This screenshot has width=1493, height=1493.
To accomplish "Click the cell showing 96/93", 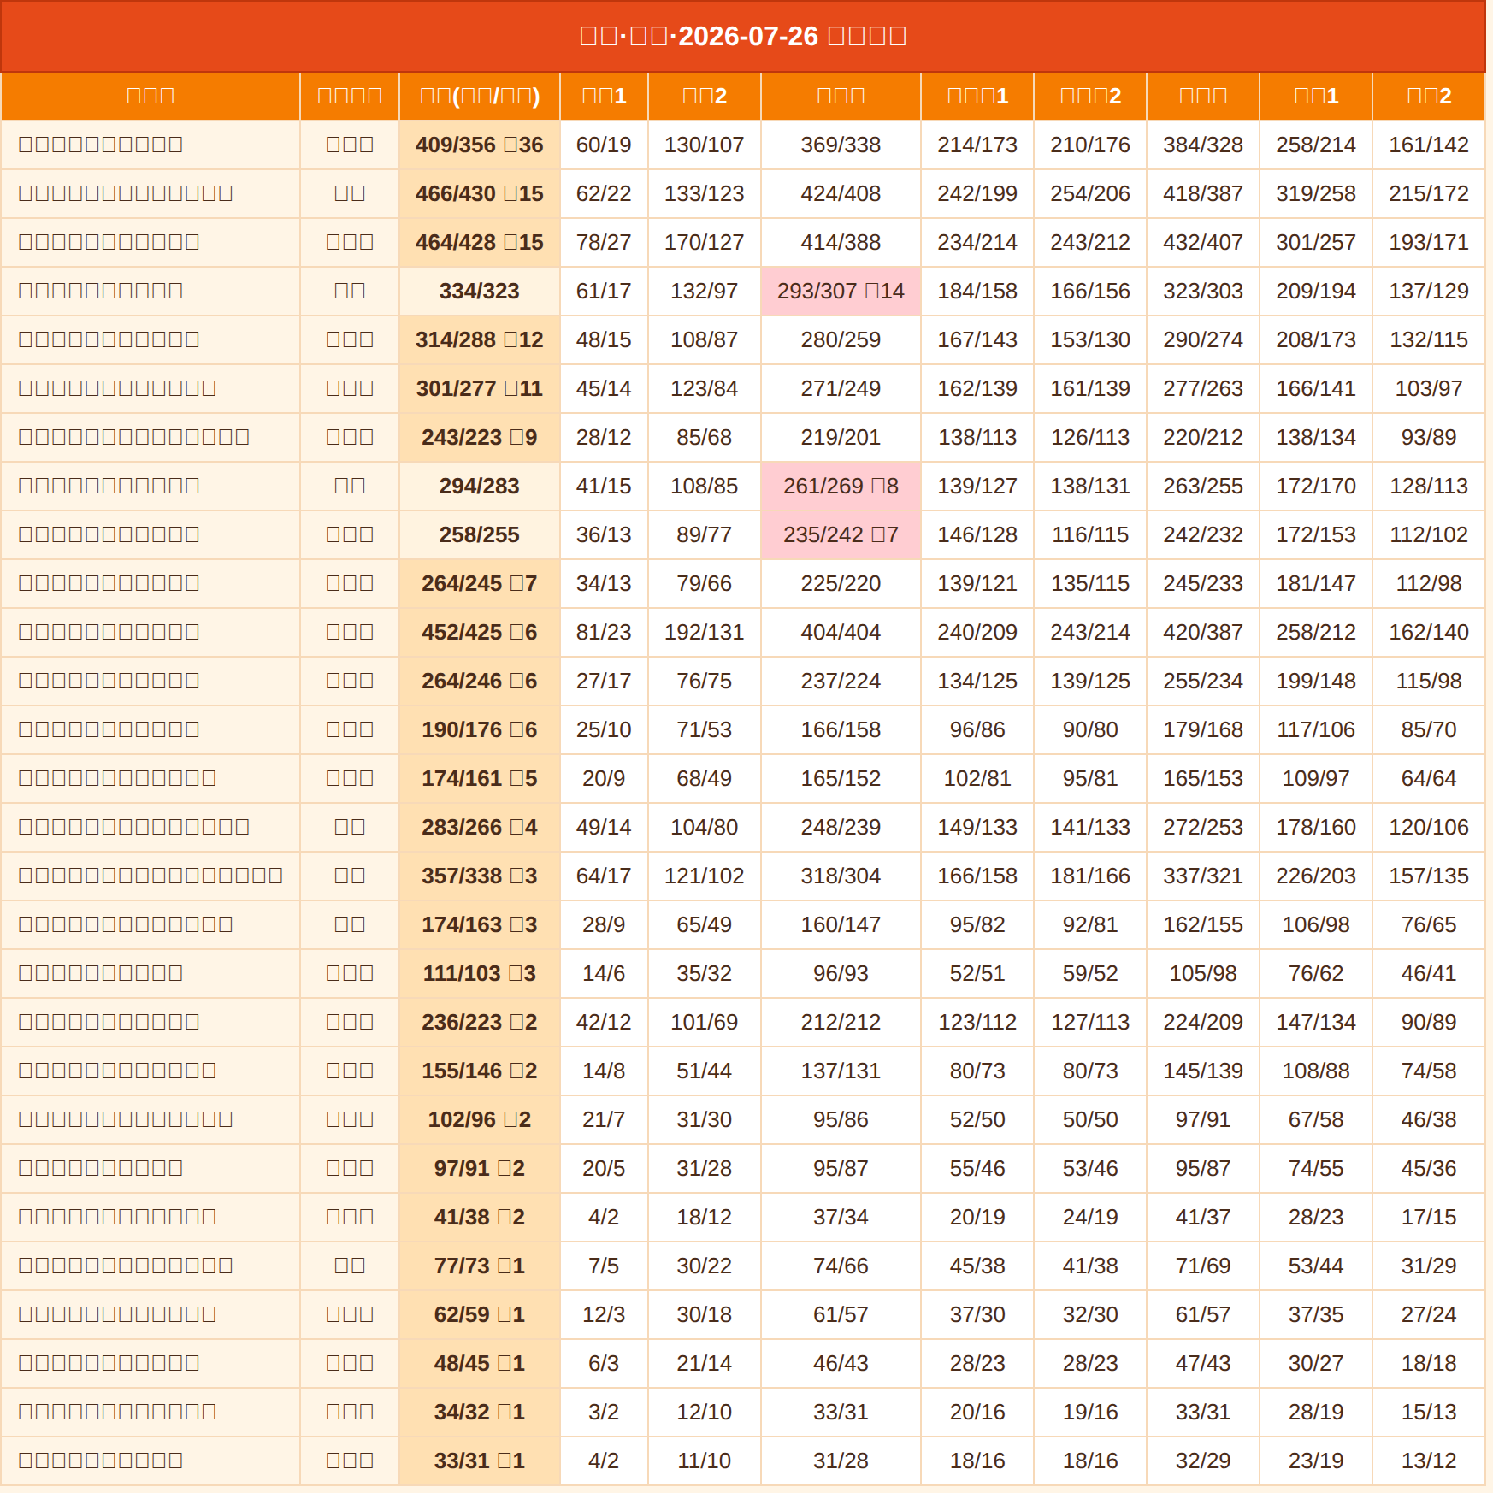I will tap(841, 973).
